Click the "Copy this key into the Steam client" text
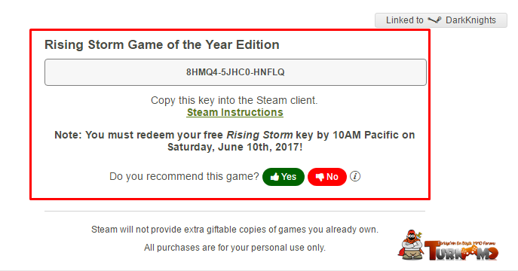 [x=234, y=100]
